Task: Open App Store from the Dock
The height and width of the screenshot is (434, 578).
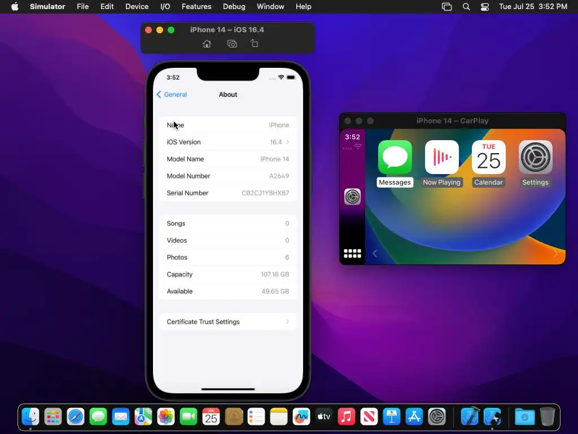Action: (414, 417)
